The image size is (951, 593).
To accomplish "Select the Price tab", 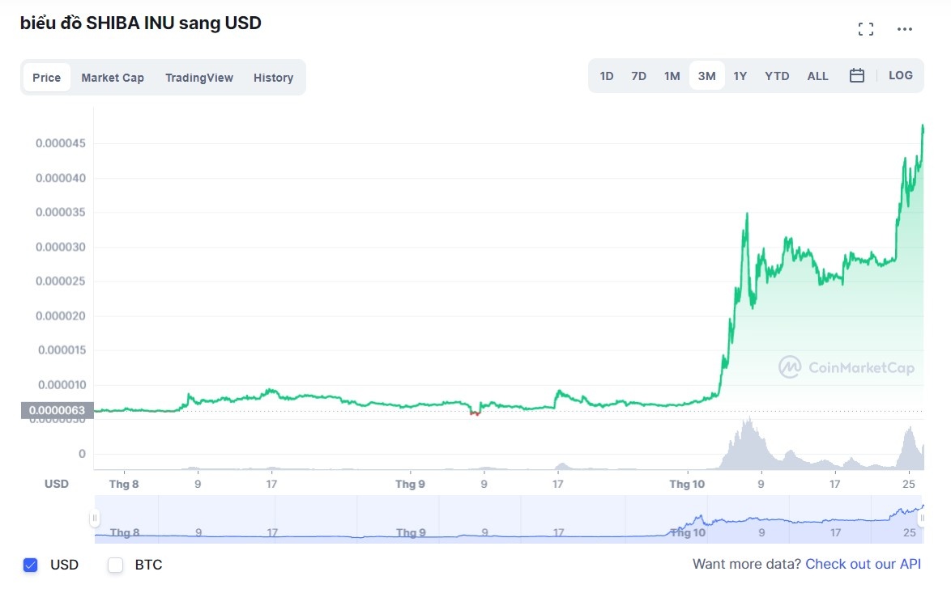I will [47, 78].
